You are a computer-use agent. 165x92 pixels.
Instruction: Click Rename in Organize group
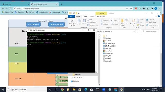(114, 24)
